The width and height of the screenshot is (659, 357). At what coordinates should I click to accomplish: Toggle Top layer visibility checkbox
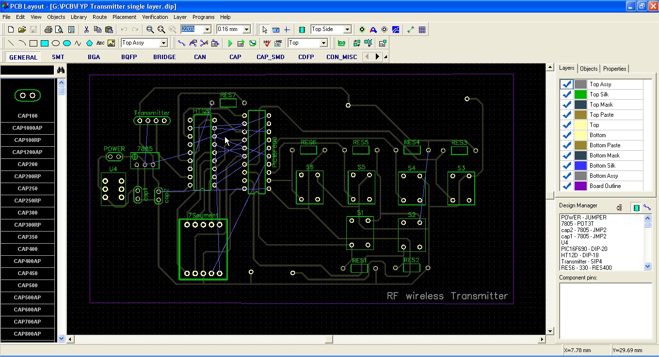pos(566,125)
